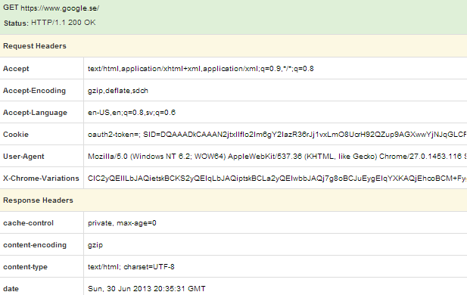This screenshot has height=295, width=467.
Task: Click the Accept header value text
Action: [201, 69]
